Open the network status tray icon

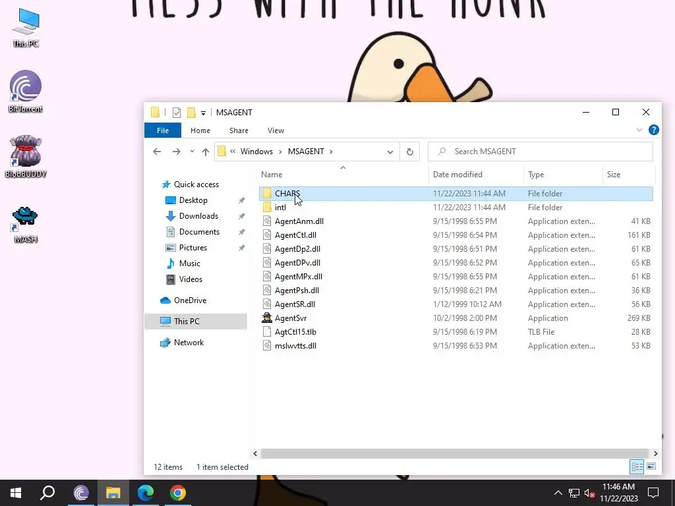click(574, 493)
